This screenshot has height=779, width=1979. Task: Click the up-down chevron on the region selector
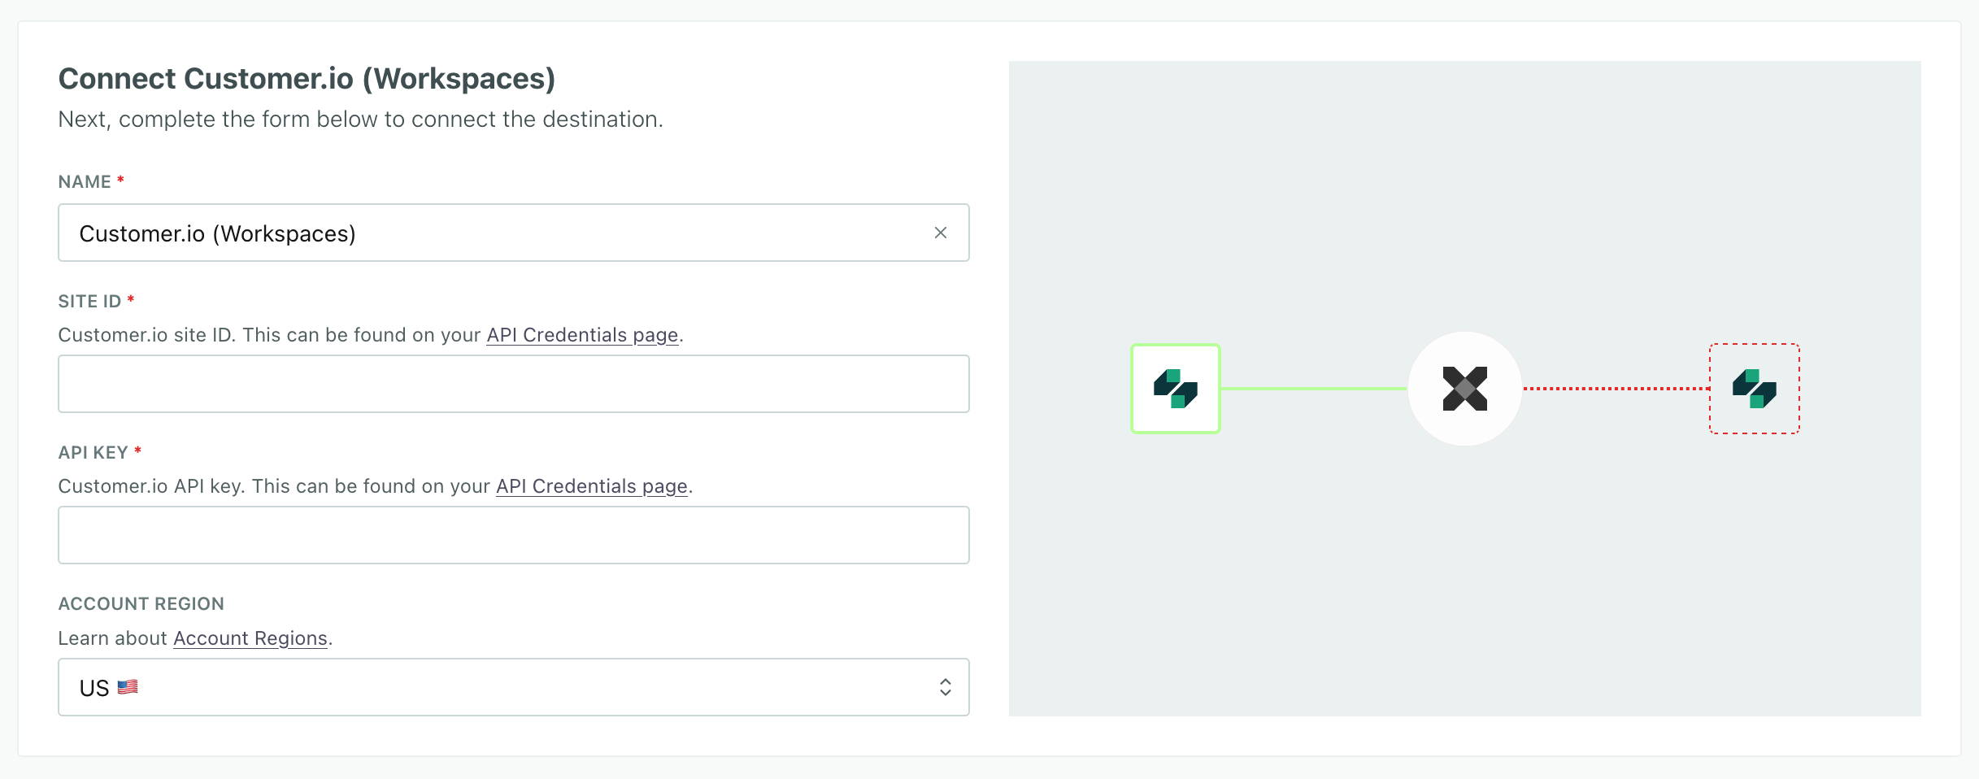(944, 687)
